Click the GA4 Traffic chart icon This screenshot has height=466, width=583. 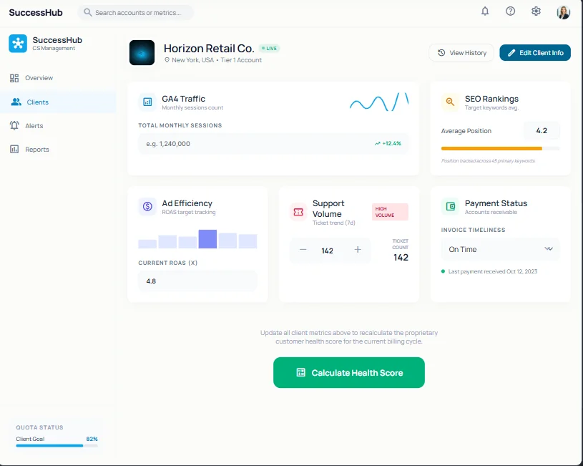point(147,102)
